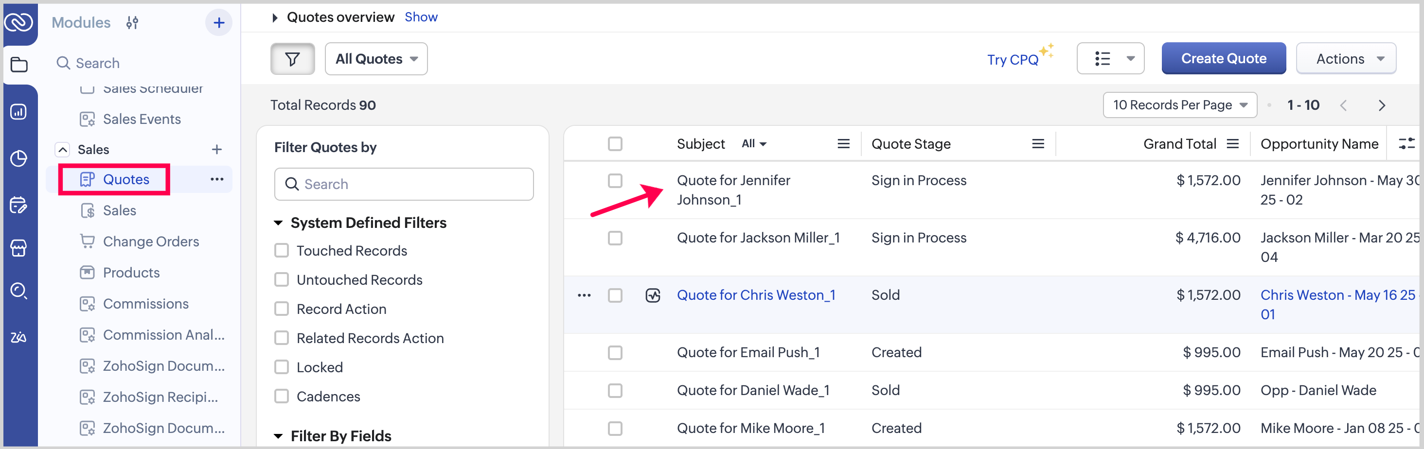Enable Touched Records filter checkbox
The height and width of the screenshot is (449, 1424).
click(282, 251)
